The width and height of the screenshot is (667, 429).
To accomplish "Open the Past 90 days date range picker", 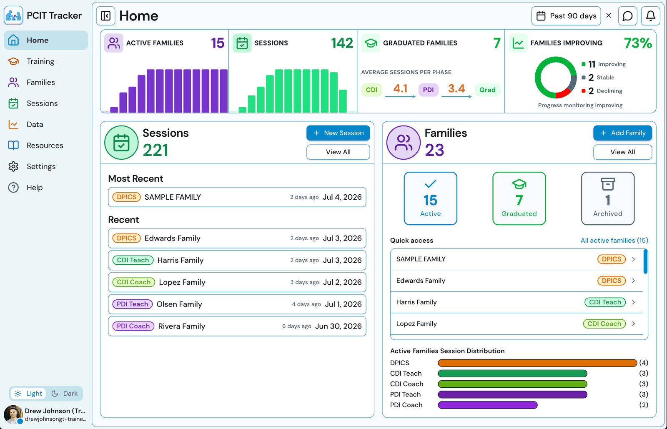I will [566, 16].
